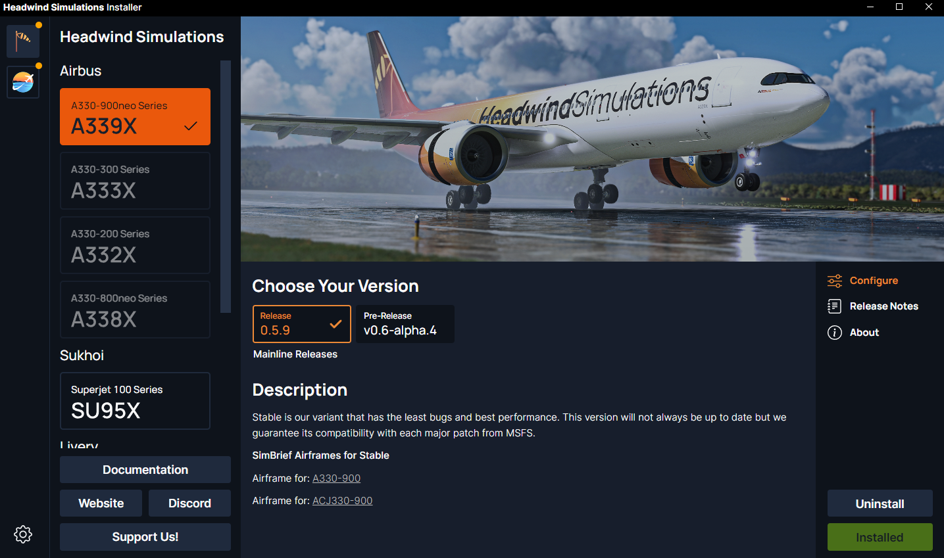Screen dimensions: 944x558
Task: Click checkmark on the A339X card
Action: point(191,126)
